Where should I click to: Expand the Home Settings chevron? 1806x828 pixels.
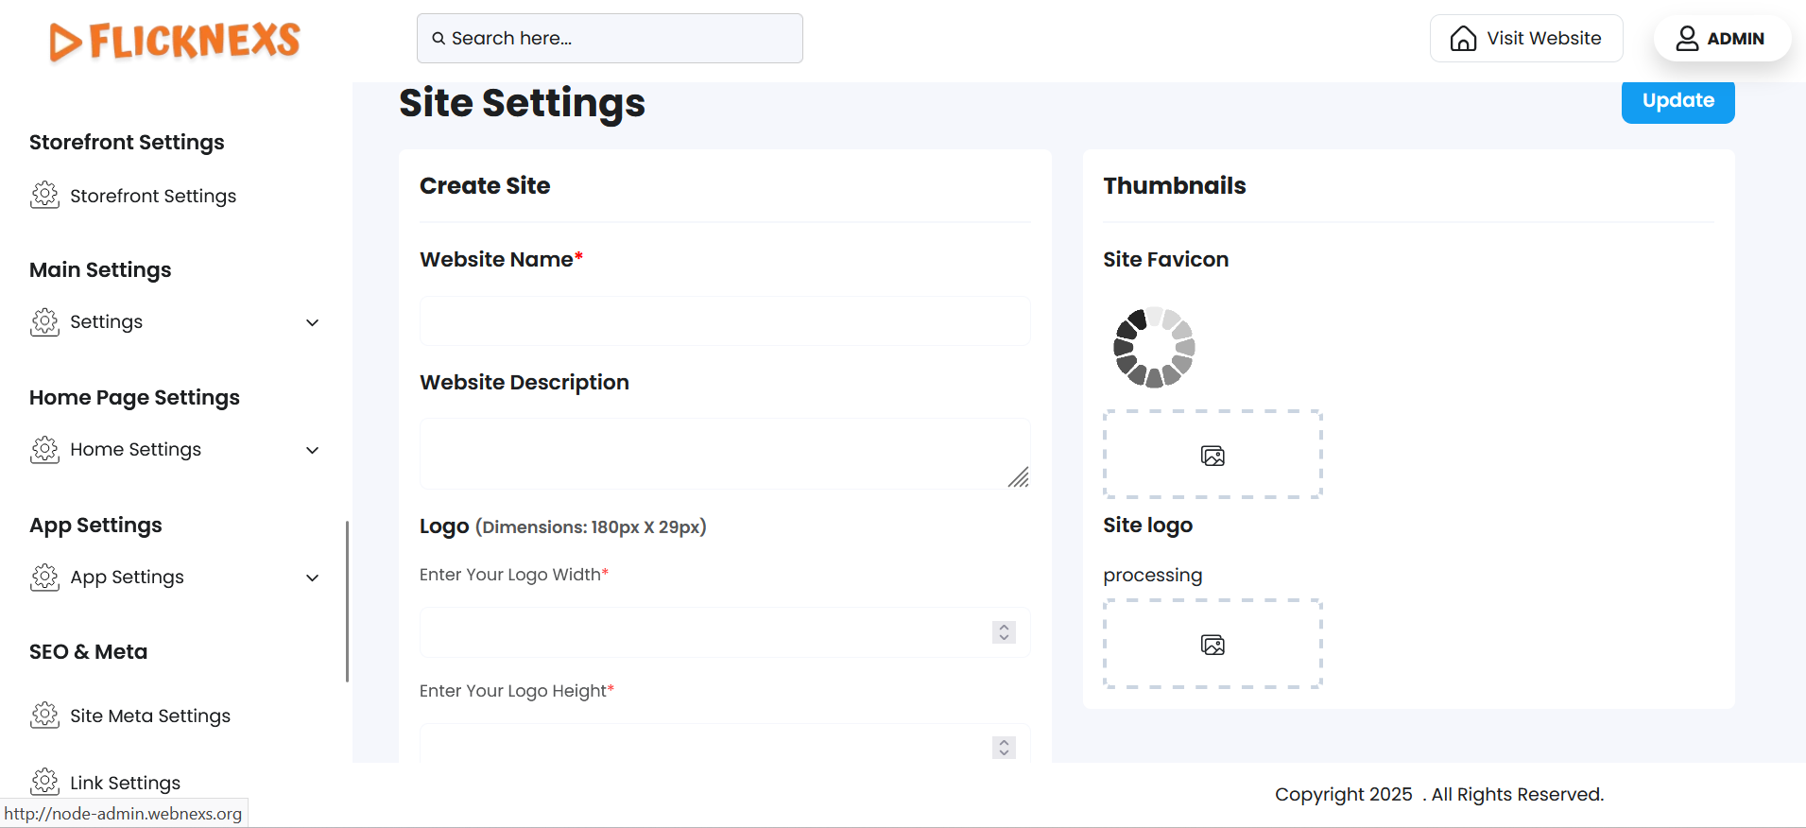point(313,450)
